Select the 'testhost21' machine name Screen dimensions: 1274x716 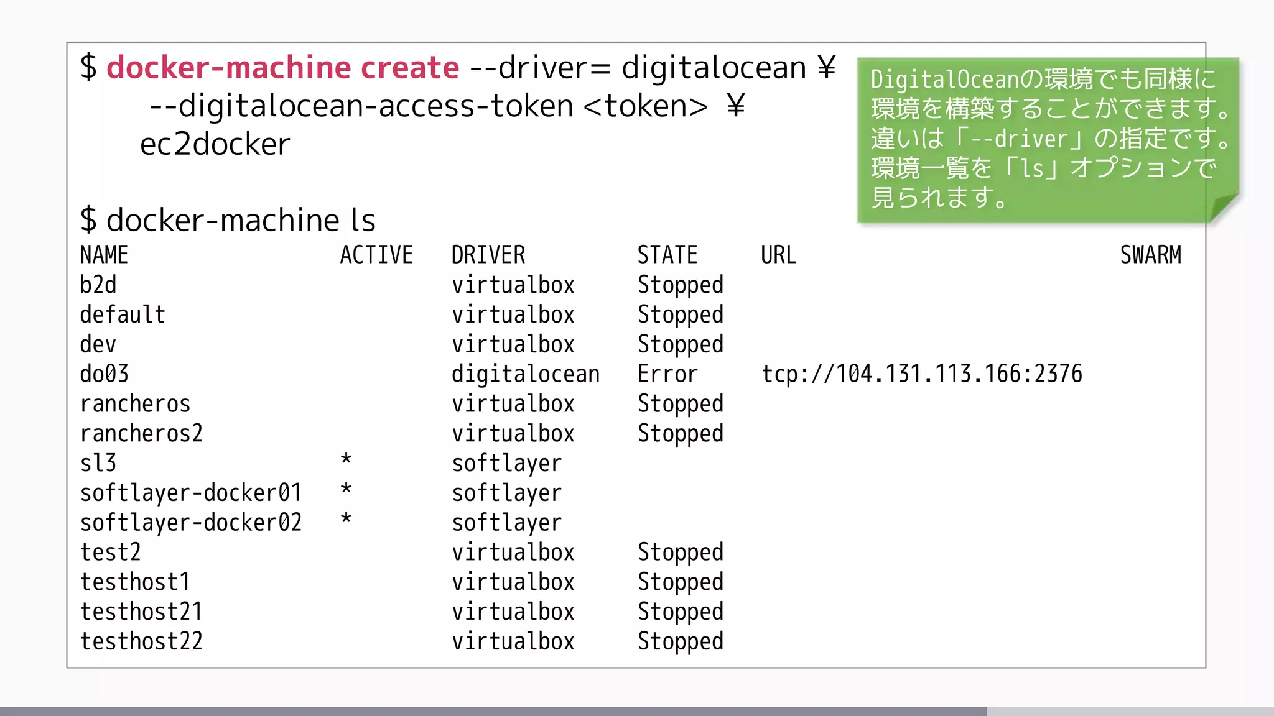coord(141,612)
